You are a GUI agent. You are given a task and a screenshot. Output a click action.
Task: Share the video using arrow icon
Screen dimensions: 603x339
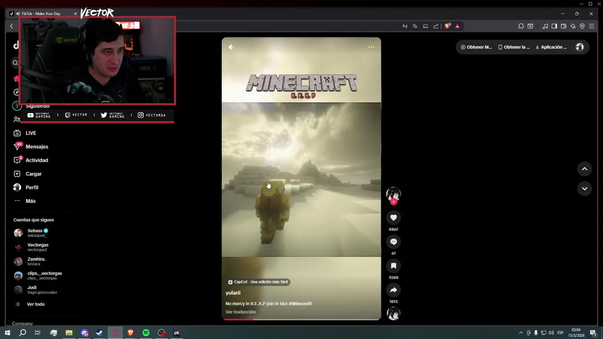click(393, 290)
